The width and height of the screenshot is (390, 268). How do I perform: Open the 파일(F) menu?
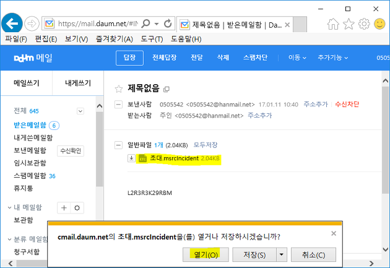pyautogui.click(x=16, y=39)
